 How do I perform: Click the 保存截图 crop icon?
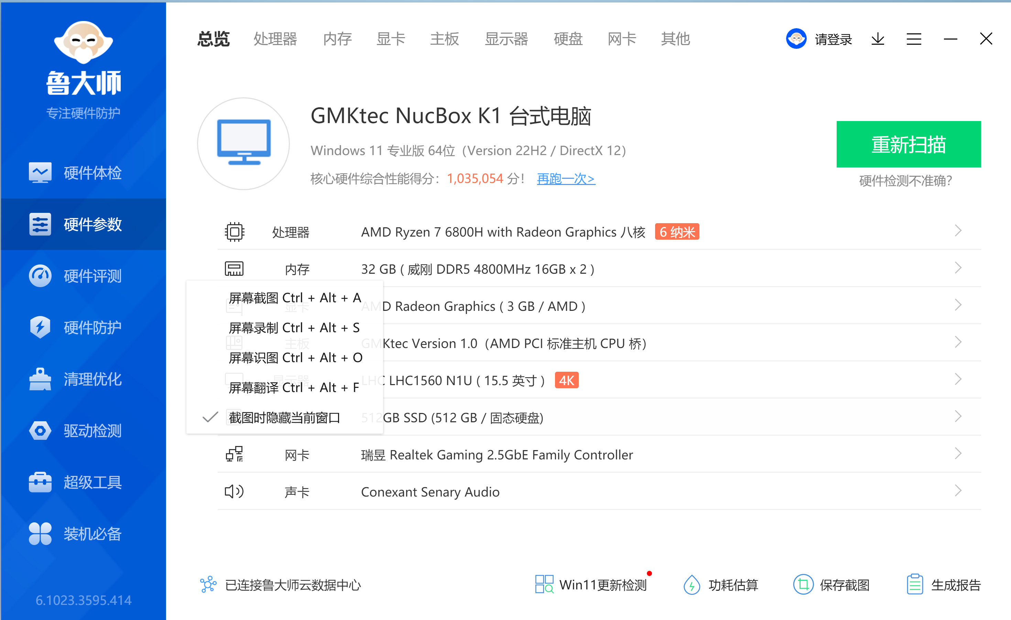pos(803,584)
